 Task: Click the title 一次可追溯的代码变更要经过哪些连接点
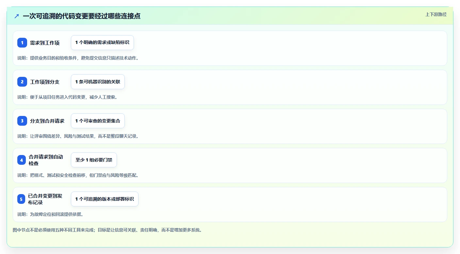[82, 16]
